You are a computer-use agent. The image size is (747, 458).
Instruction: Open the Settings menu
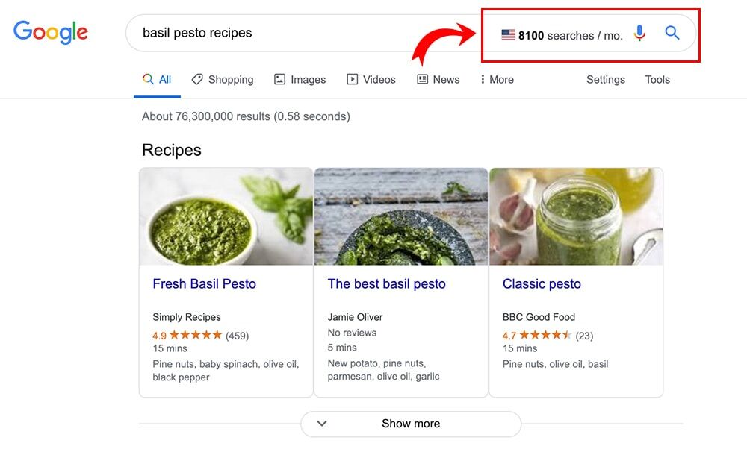tap(605, 79)
